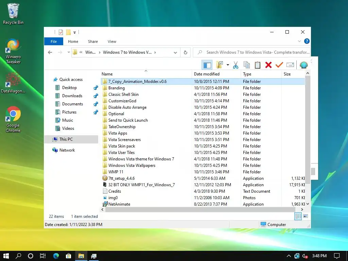The height and width of the screenshot is (261, 348).
Task: Open the Google Chrome desktop shortcut
Action: click(13, 119)
